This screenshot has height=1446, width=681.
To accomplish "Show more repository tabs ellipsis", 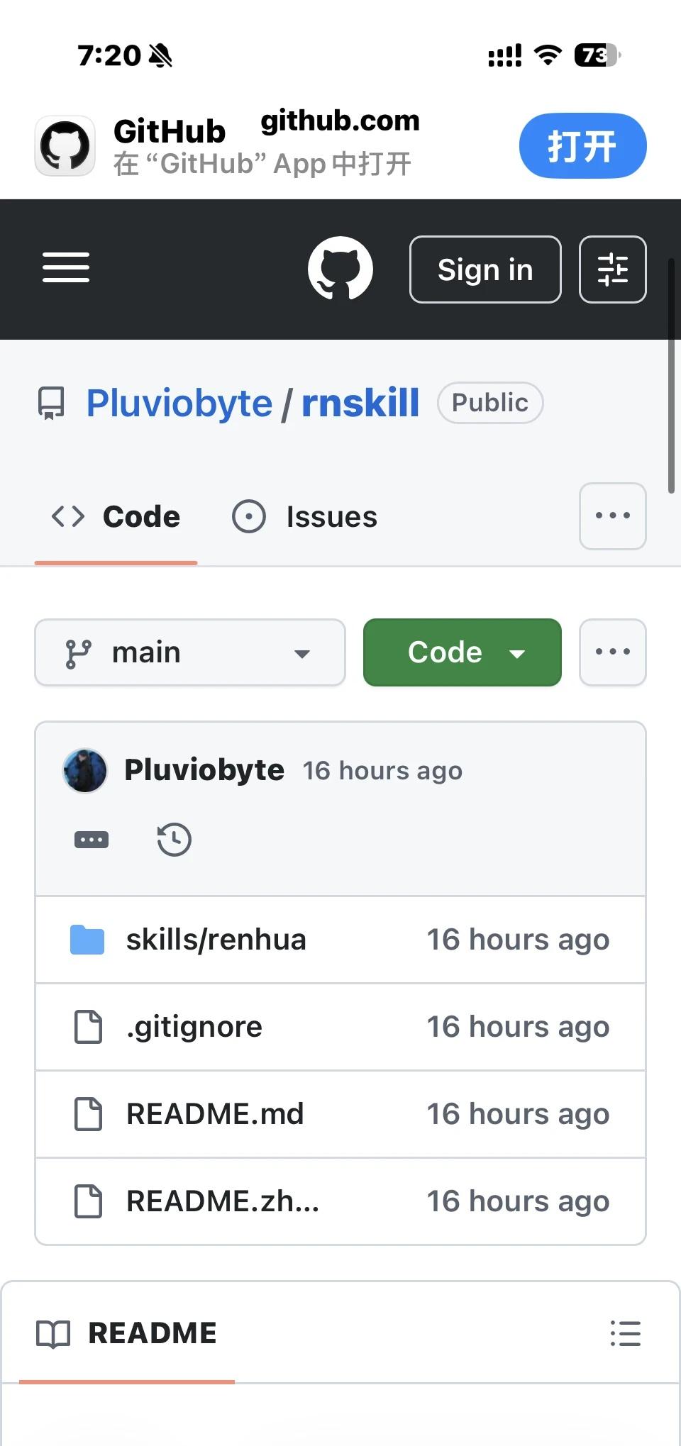I will [613, 516].
